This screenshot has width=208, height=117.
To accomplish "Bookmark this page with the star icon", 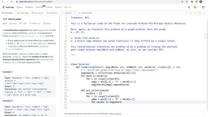I will tap(187, 2).
